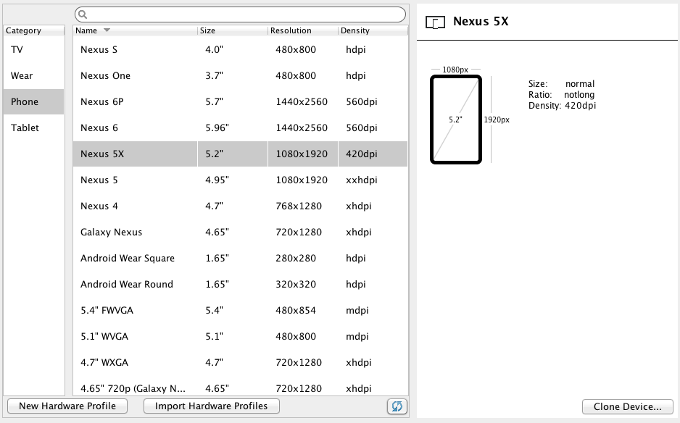Viewport: 680px width, 423px height.
Task: Focus the device search field
Action: point(240,14)
